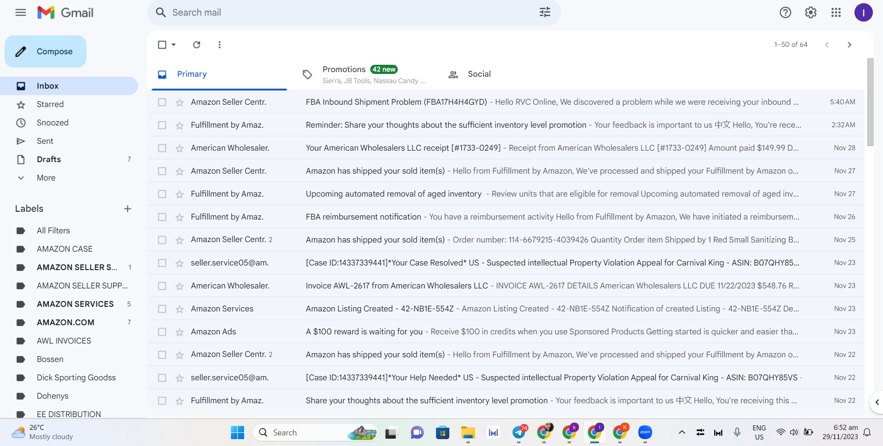This screenshot has height=446, width=883.
Task: Open the Google Account avatar menu
Action: [x=863, y=12]
